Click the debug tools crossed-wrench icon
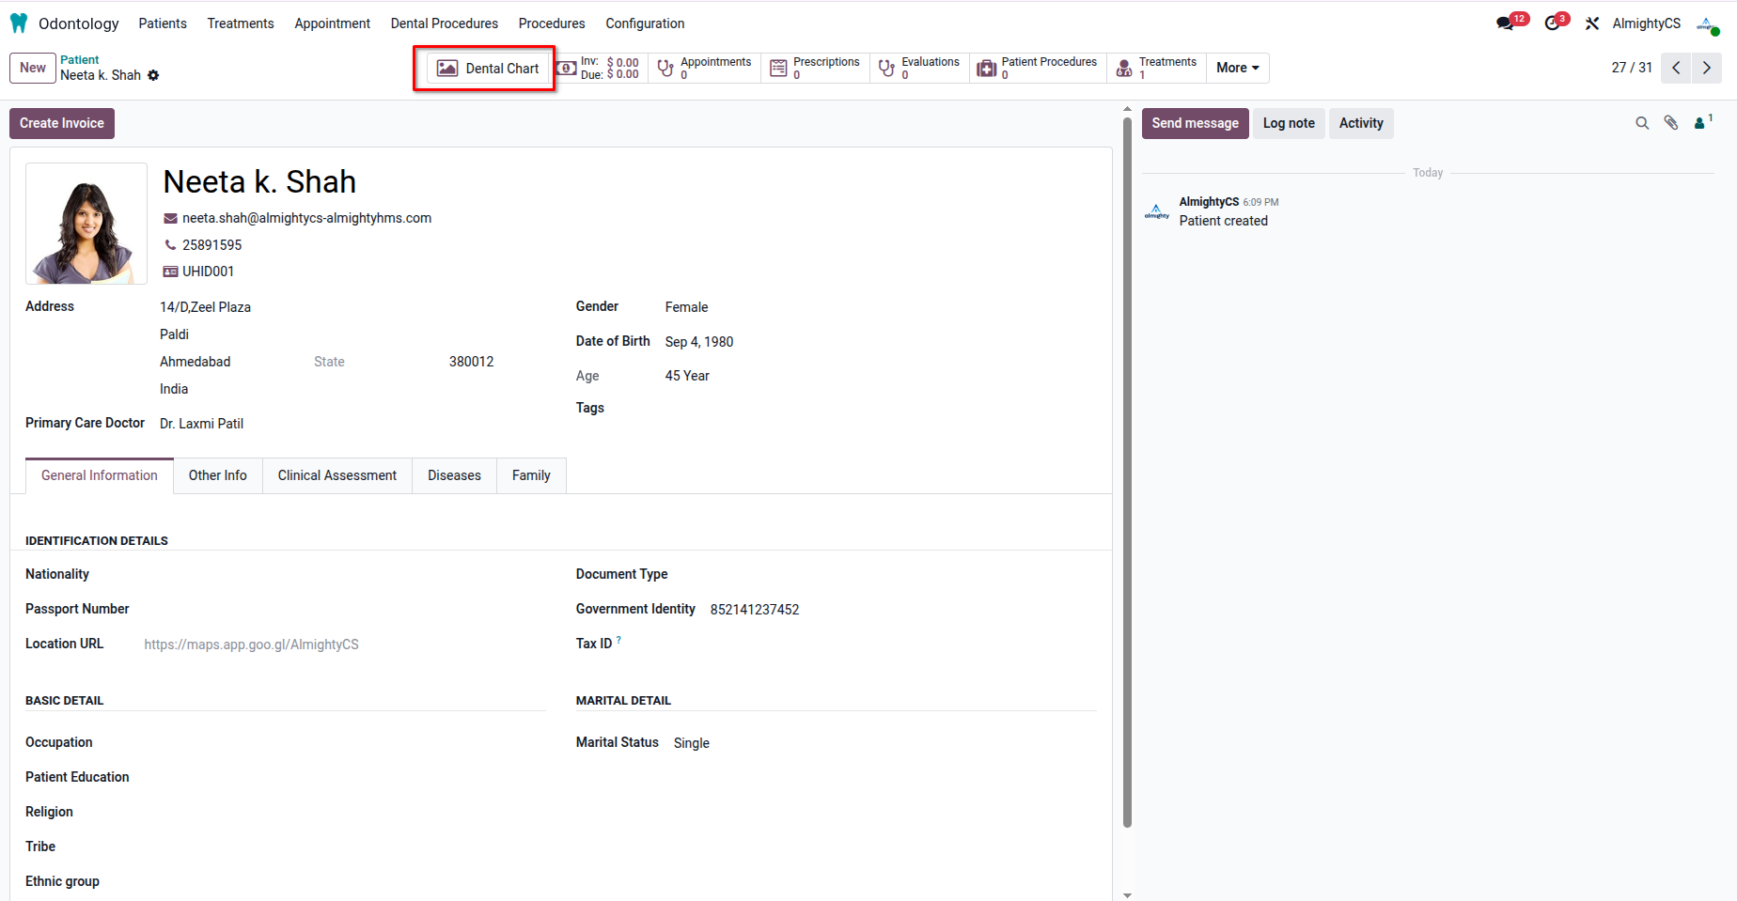 1591,23
